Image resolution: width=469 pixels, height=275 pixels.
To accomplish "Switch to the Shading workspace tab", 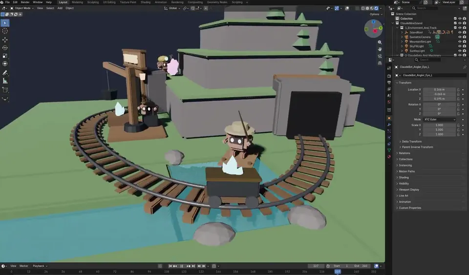I will click(x=146, y=2).
